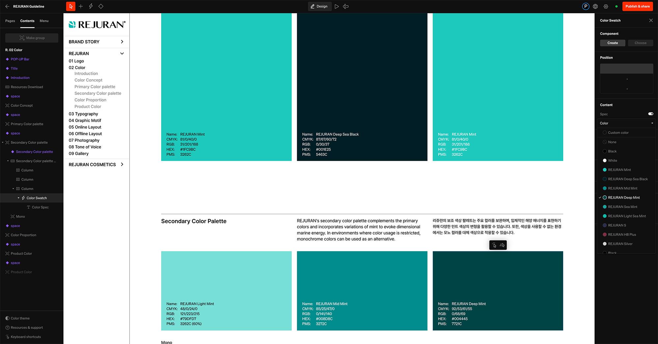Open 04 Graphic Motif in site menu

(x=85, y=120)
